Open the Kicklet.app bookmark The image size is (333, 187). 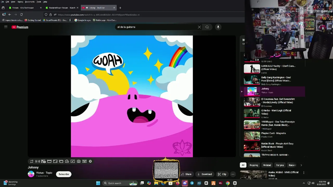[x=105, y=20]
